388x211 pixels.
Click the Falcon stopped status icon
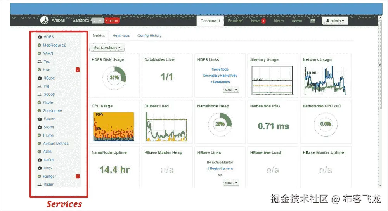point(39,119)
